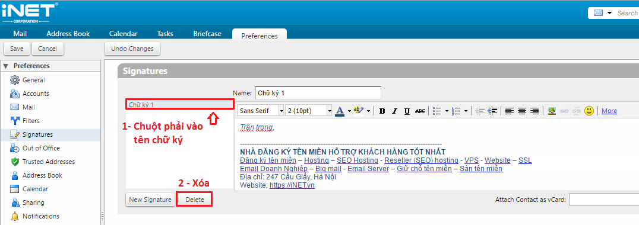Open bulleted list style dropdown arrow
Viewport: 639px width, 225px height.
point(447,111)
